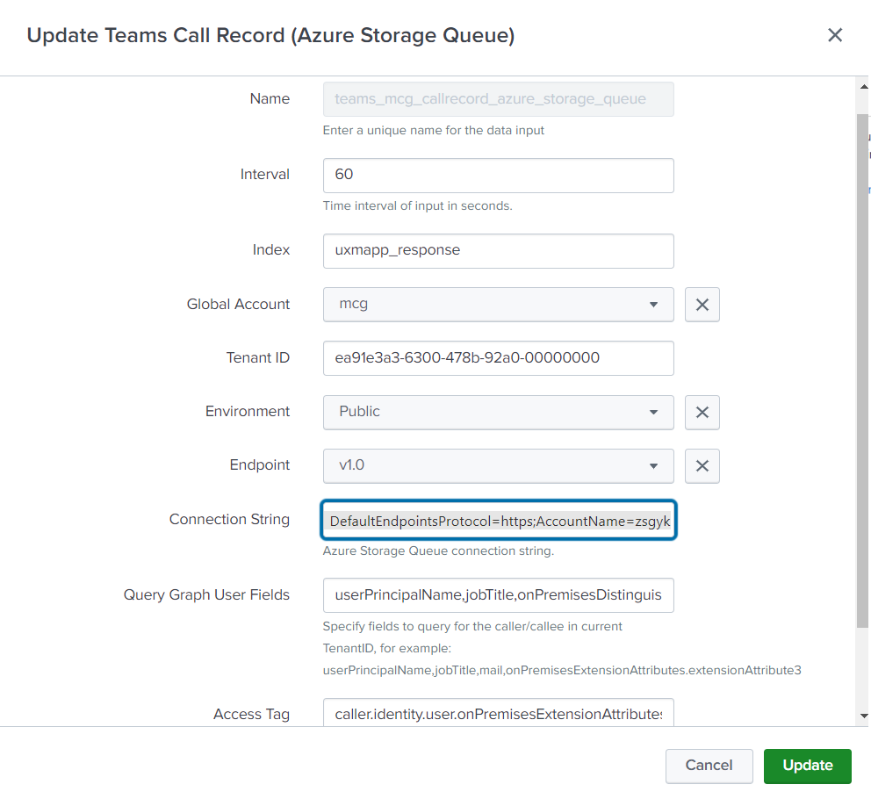This screenshot has width=871, height=799.
Task: Expand the Environment dropdown set to Public
Action: [498, 413]
